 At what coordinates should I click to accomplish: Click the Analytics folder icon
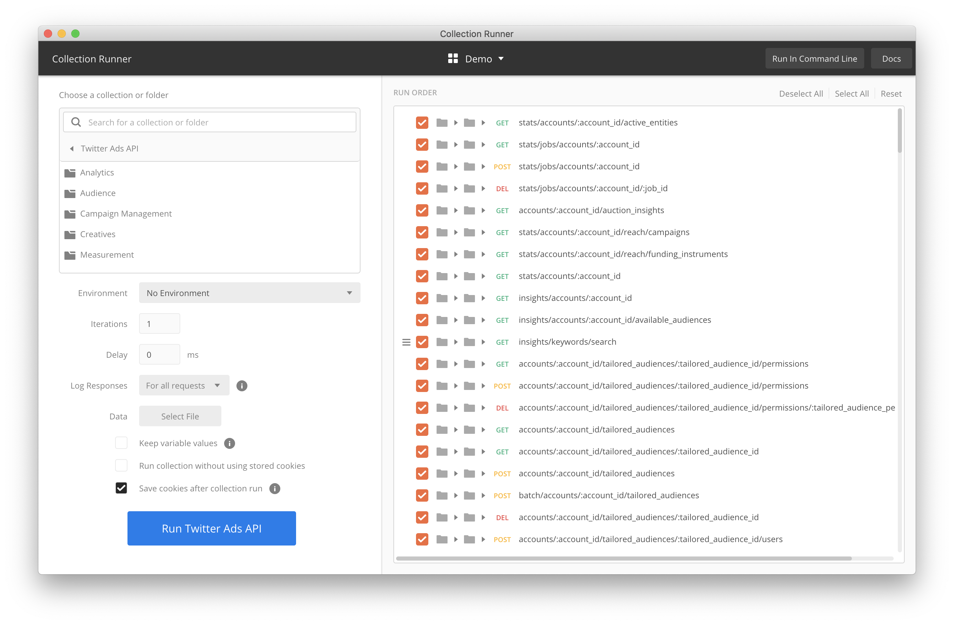(x=70, y=173)
